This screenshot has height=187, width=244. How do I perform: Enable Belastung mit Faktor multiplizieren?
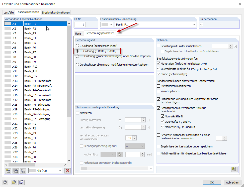click(x=158, y=46)
